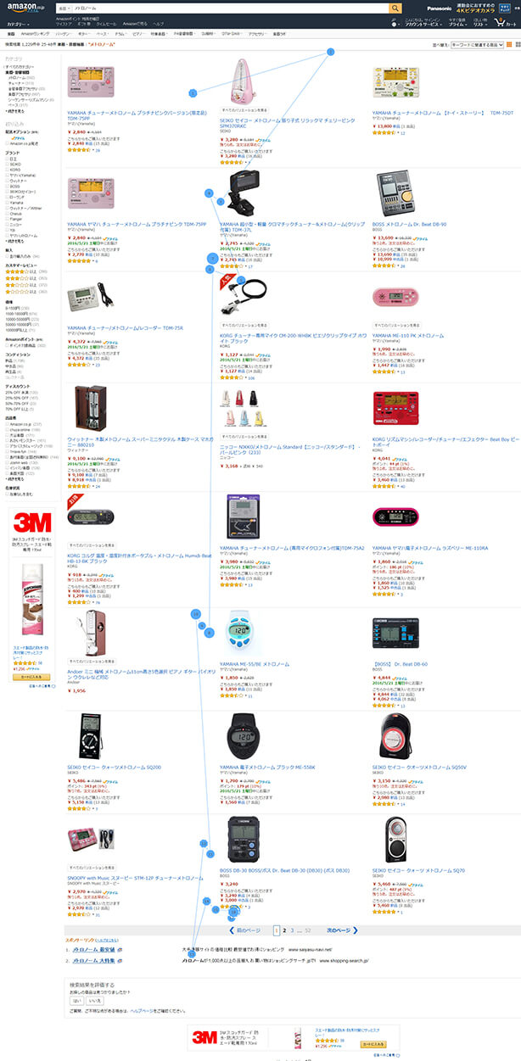521x1061 pixels.
Task: Go to page 2 of results
Action: point(284,930)
